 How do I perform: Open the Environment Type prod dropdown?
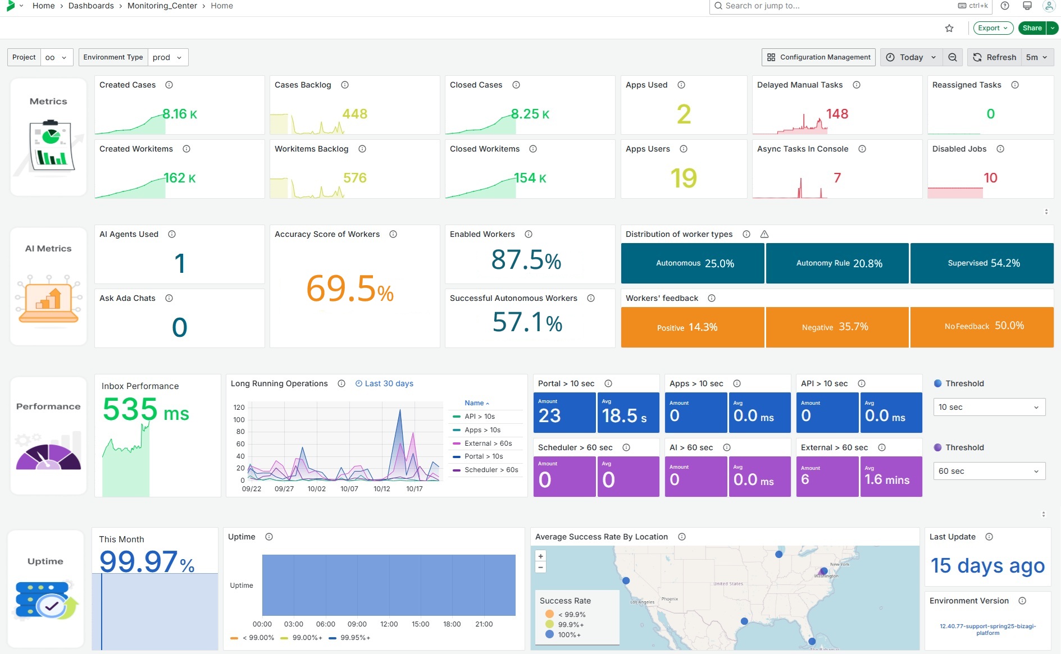[167, 57]
